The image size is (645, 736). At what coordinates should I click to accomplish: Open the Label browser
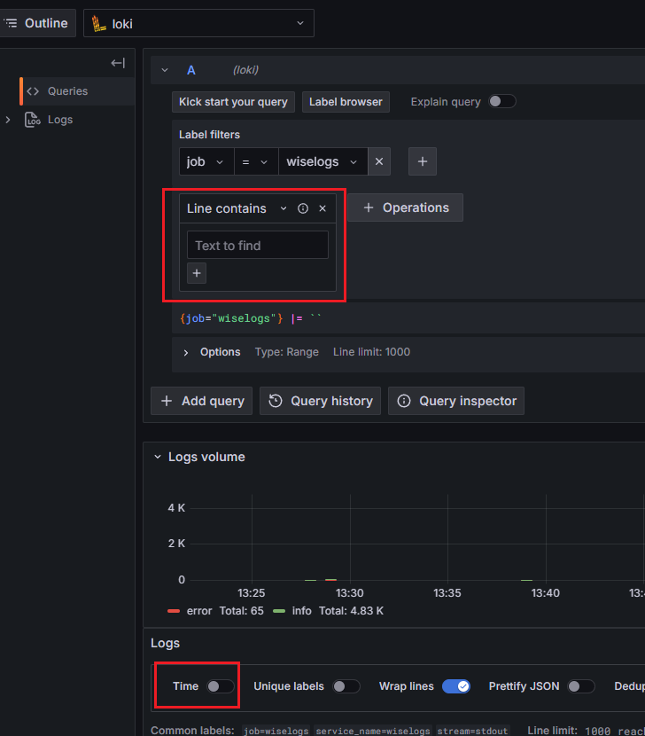tap(346, 102)
